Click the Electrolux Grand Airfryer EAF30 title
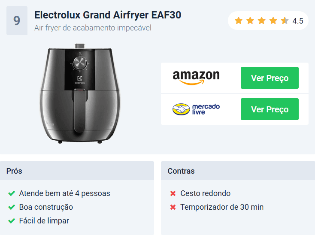 (x=108, y=15)
